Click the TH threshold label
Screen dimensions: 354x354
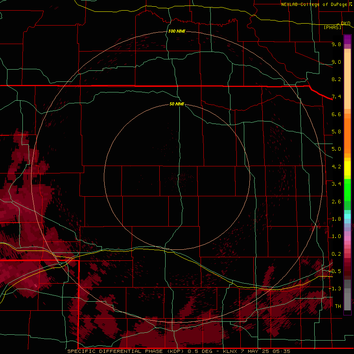coord(338,306)
